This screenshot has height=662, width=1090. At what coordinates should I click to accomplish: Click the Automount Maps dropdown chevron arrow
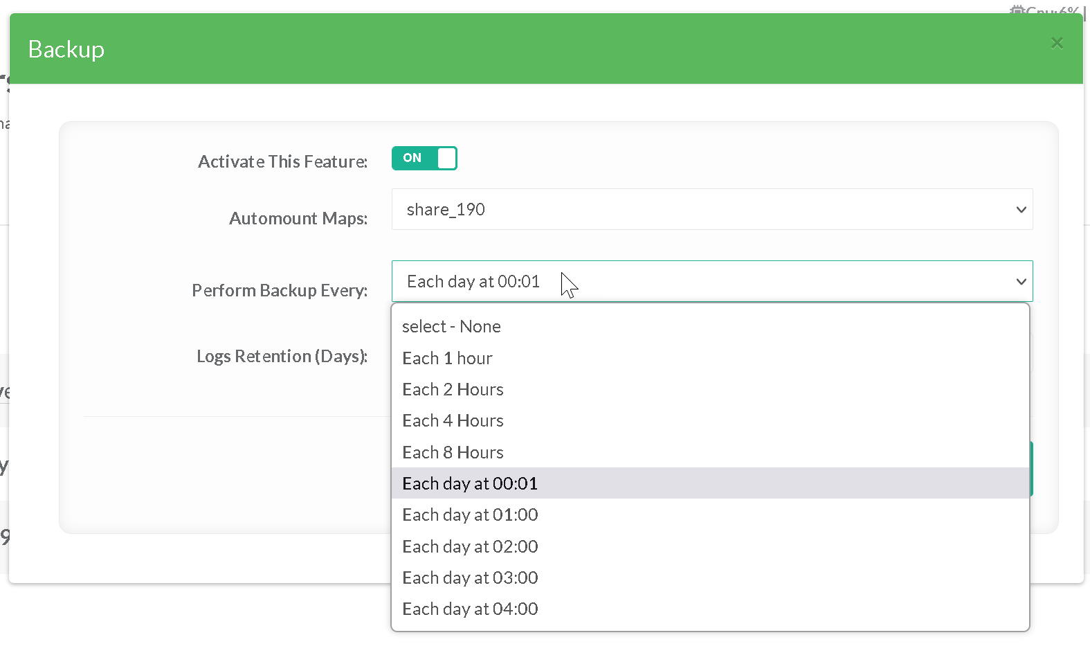(x=1021, y=210)
